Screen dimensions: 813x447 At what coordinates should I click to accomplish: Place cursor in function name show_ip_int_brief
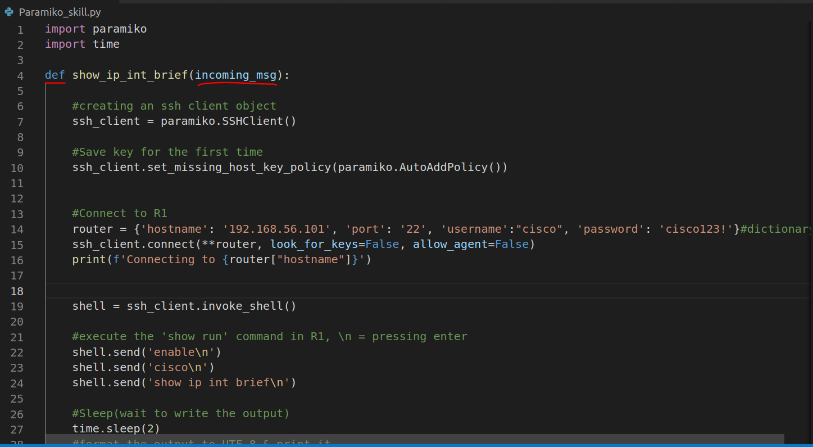click(130, 75)
